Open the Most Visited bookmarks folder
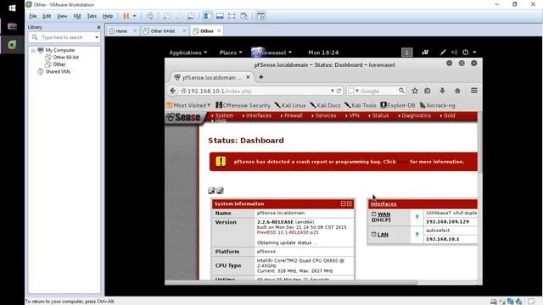543x305 pixels. tap(188, 105)
